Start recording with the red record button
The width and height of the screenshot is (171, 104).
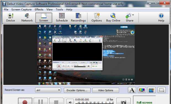[25, 101]
